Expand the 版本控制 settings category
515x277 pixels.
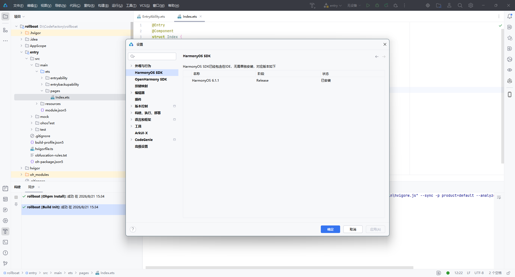pyautogui.click(x=131, y=106)
